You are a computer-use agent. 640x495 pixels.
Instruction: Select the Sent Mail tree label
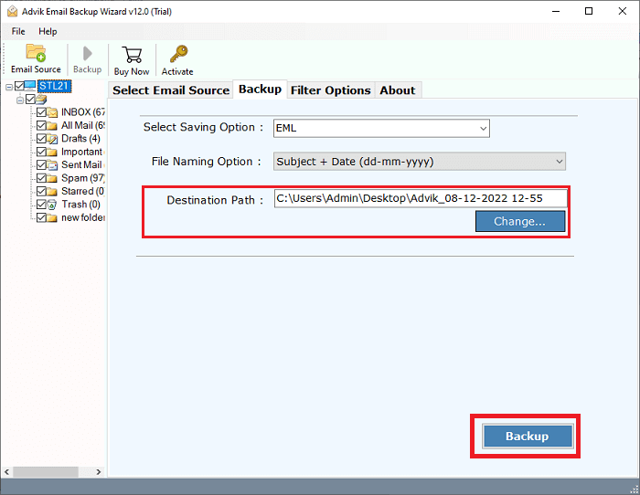[81, 164]
